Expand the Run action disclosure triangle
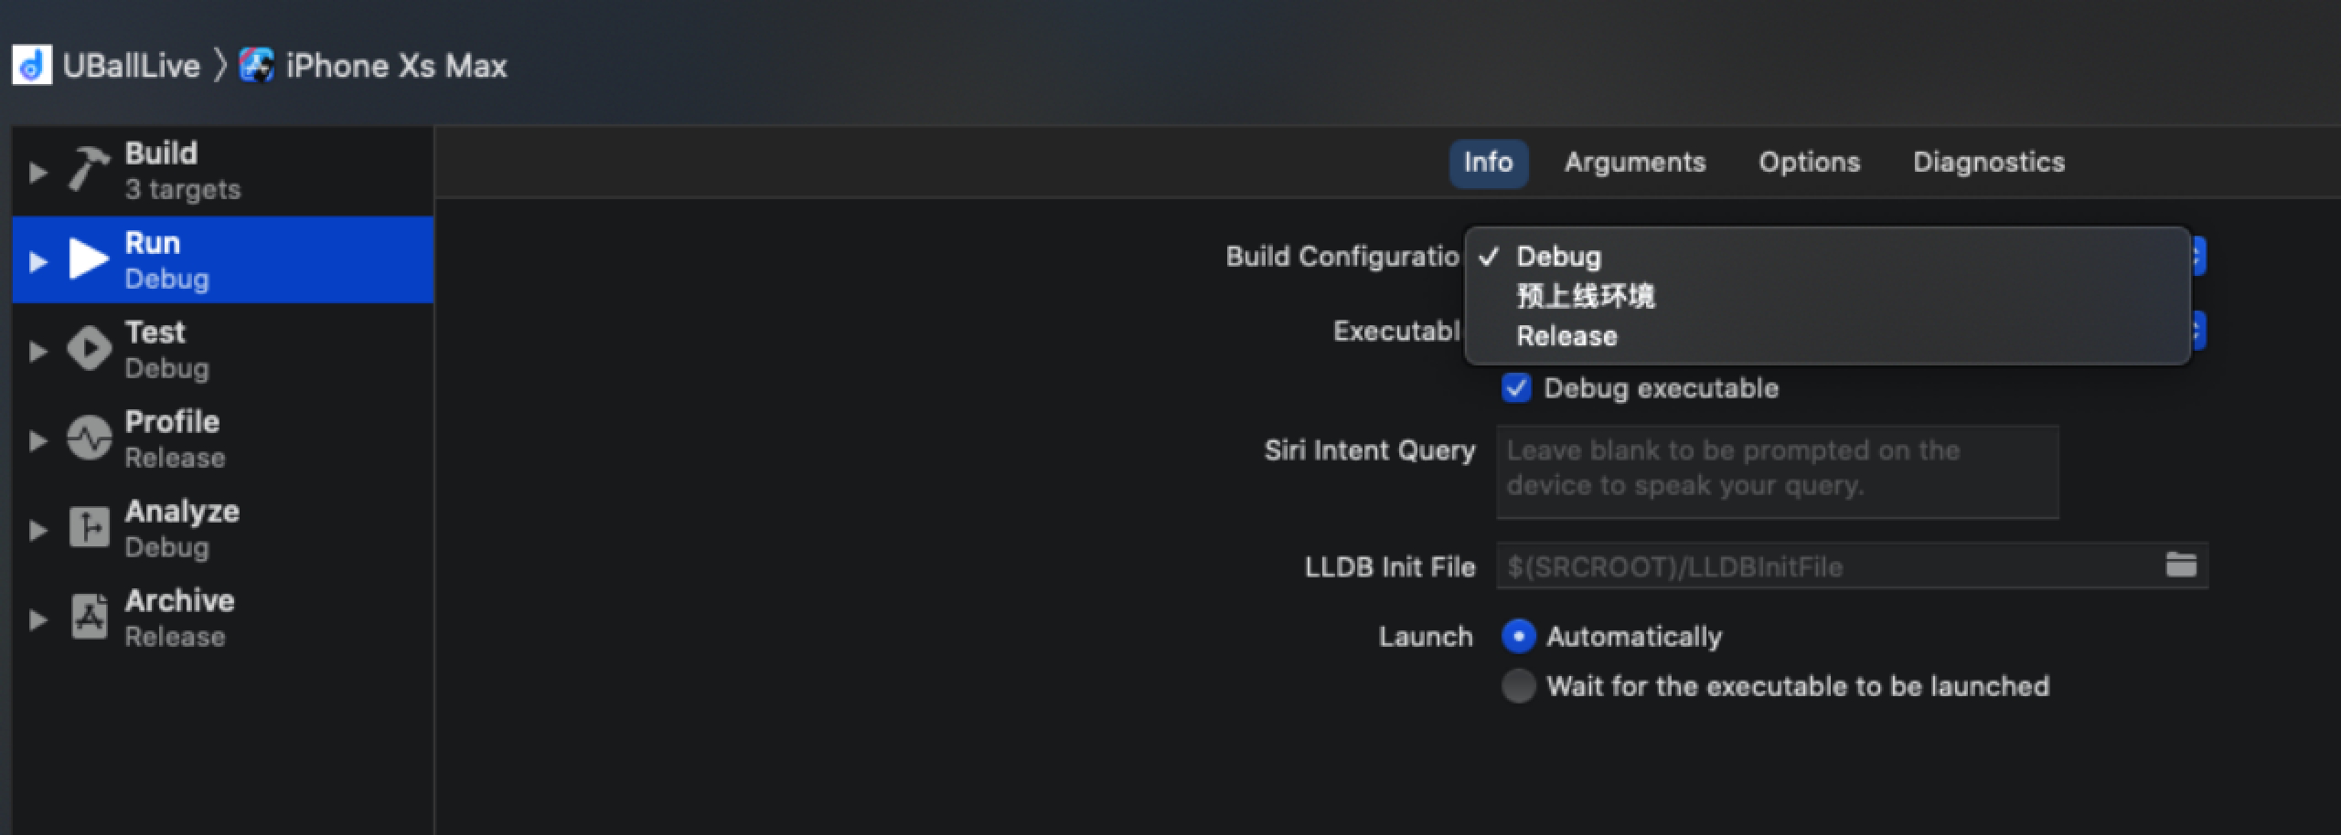The height and width of the screenshot is (835, 2341). [x=37, y=261]
